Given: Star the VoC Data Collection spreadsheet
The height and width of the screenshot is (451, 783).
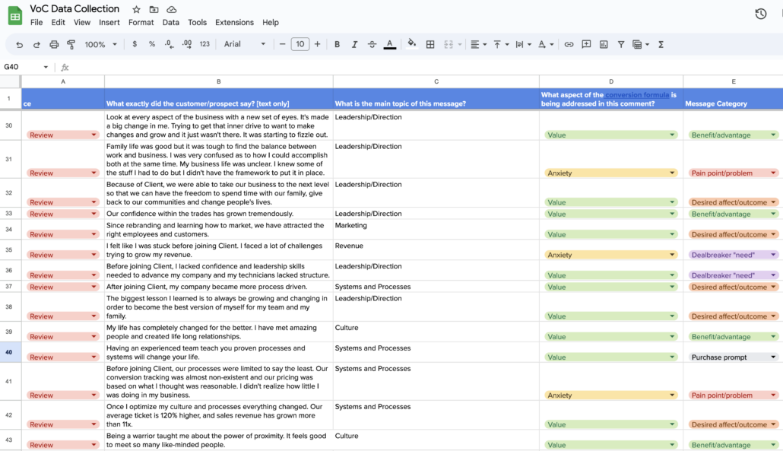Looking at the screenshot, I should click(136, 8).
